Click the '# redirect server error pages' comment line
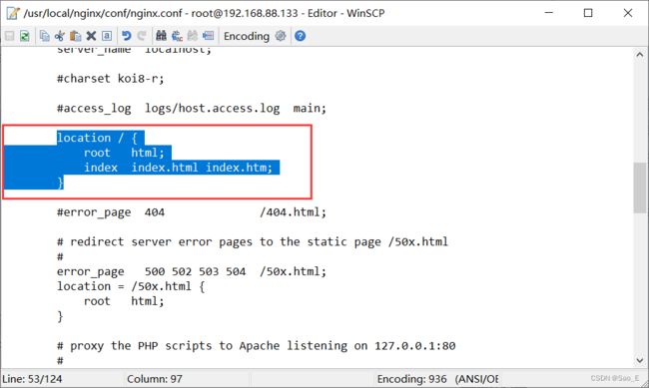Viewport: 649px width, 388px height. point(253,242)
